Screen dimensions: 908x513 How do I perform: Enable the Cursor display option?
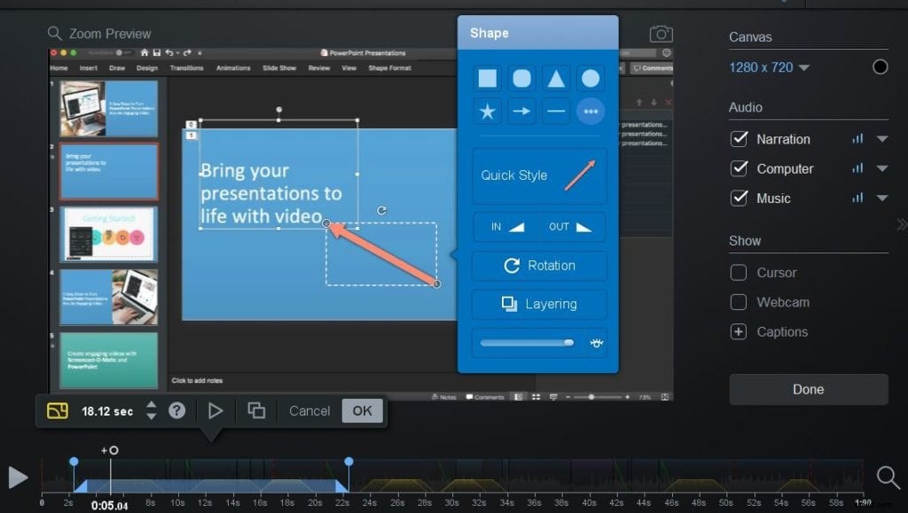739,272
